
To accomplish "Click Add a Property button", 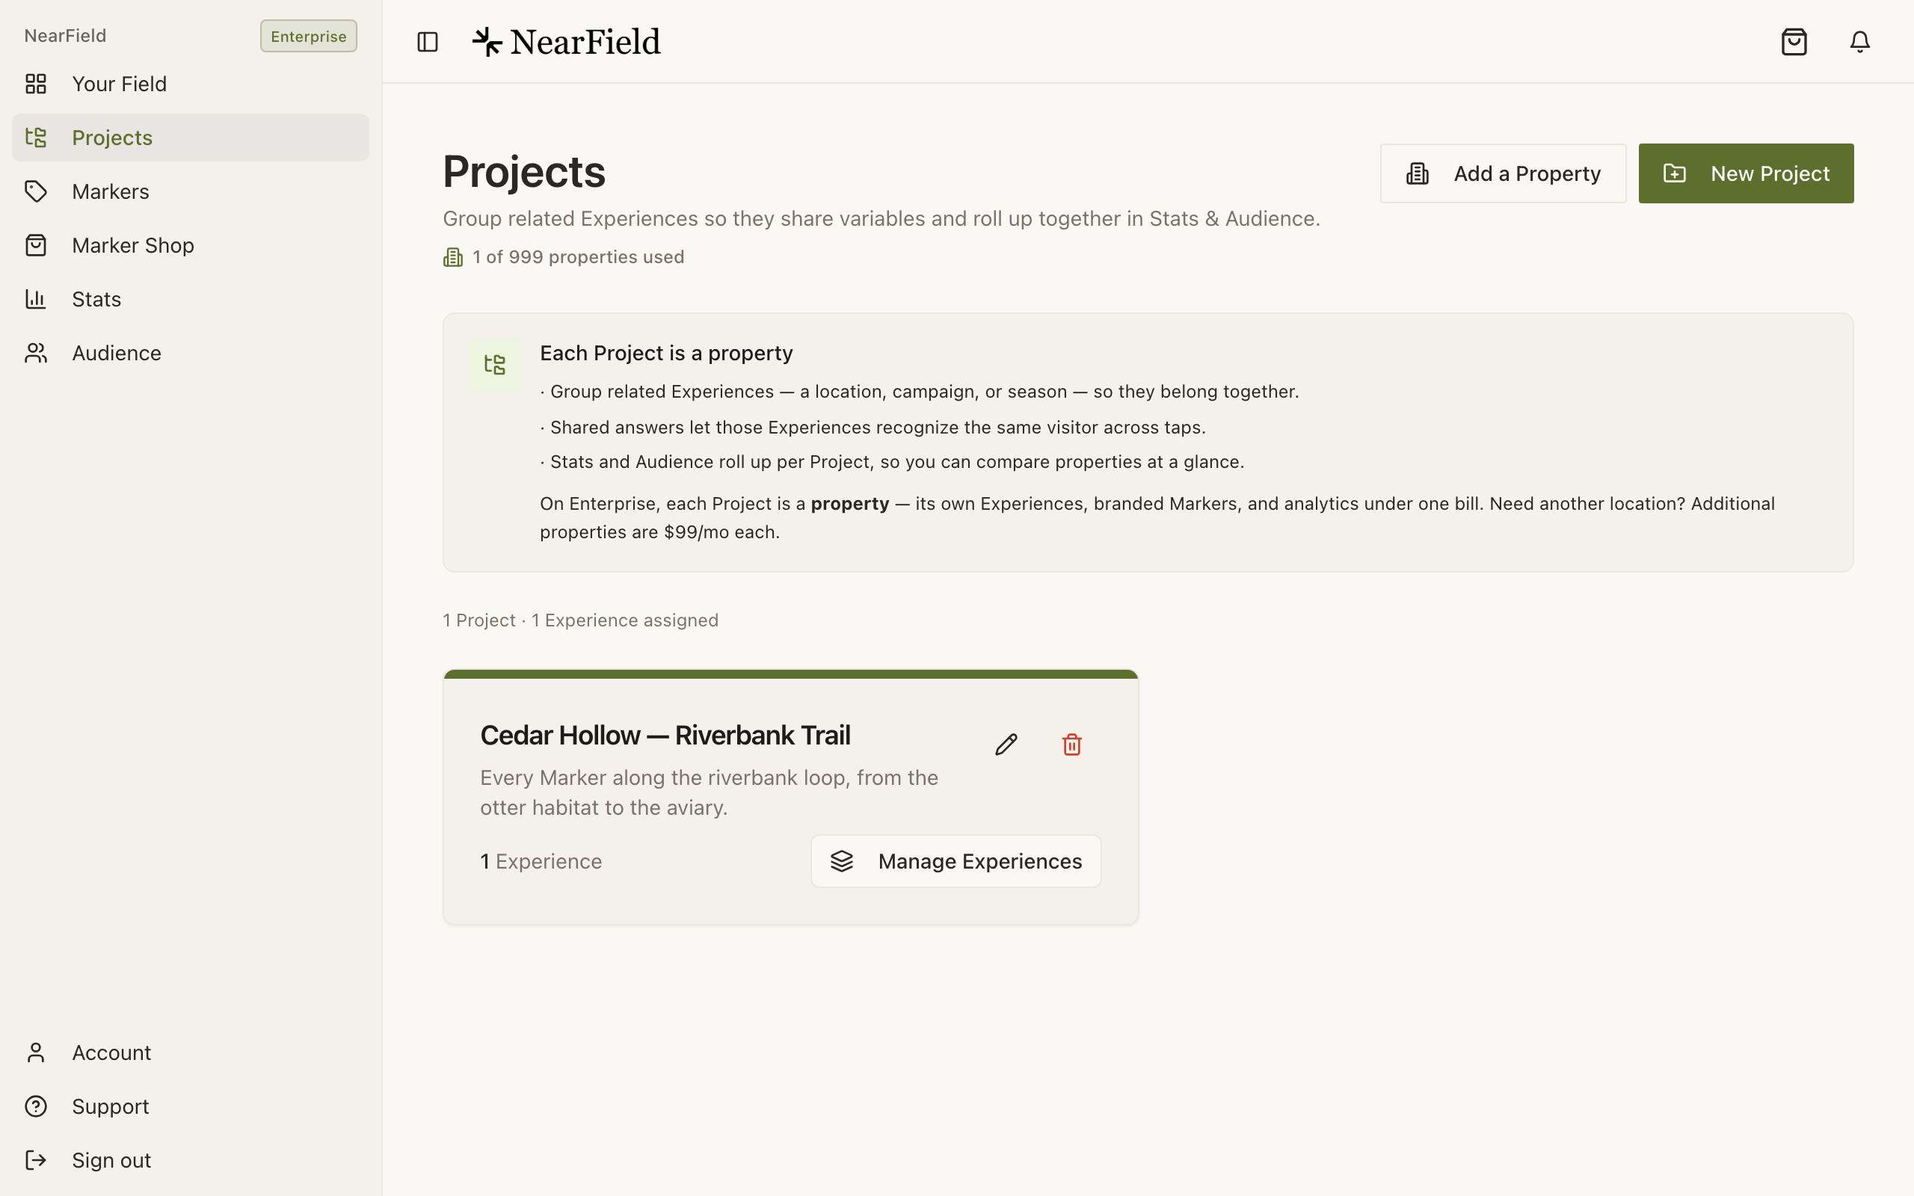I will [1503, 173].
